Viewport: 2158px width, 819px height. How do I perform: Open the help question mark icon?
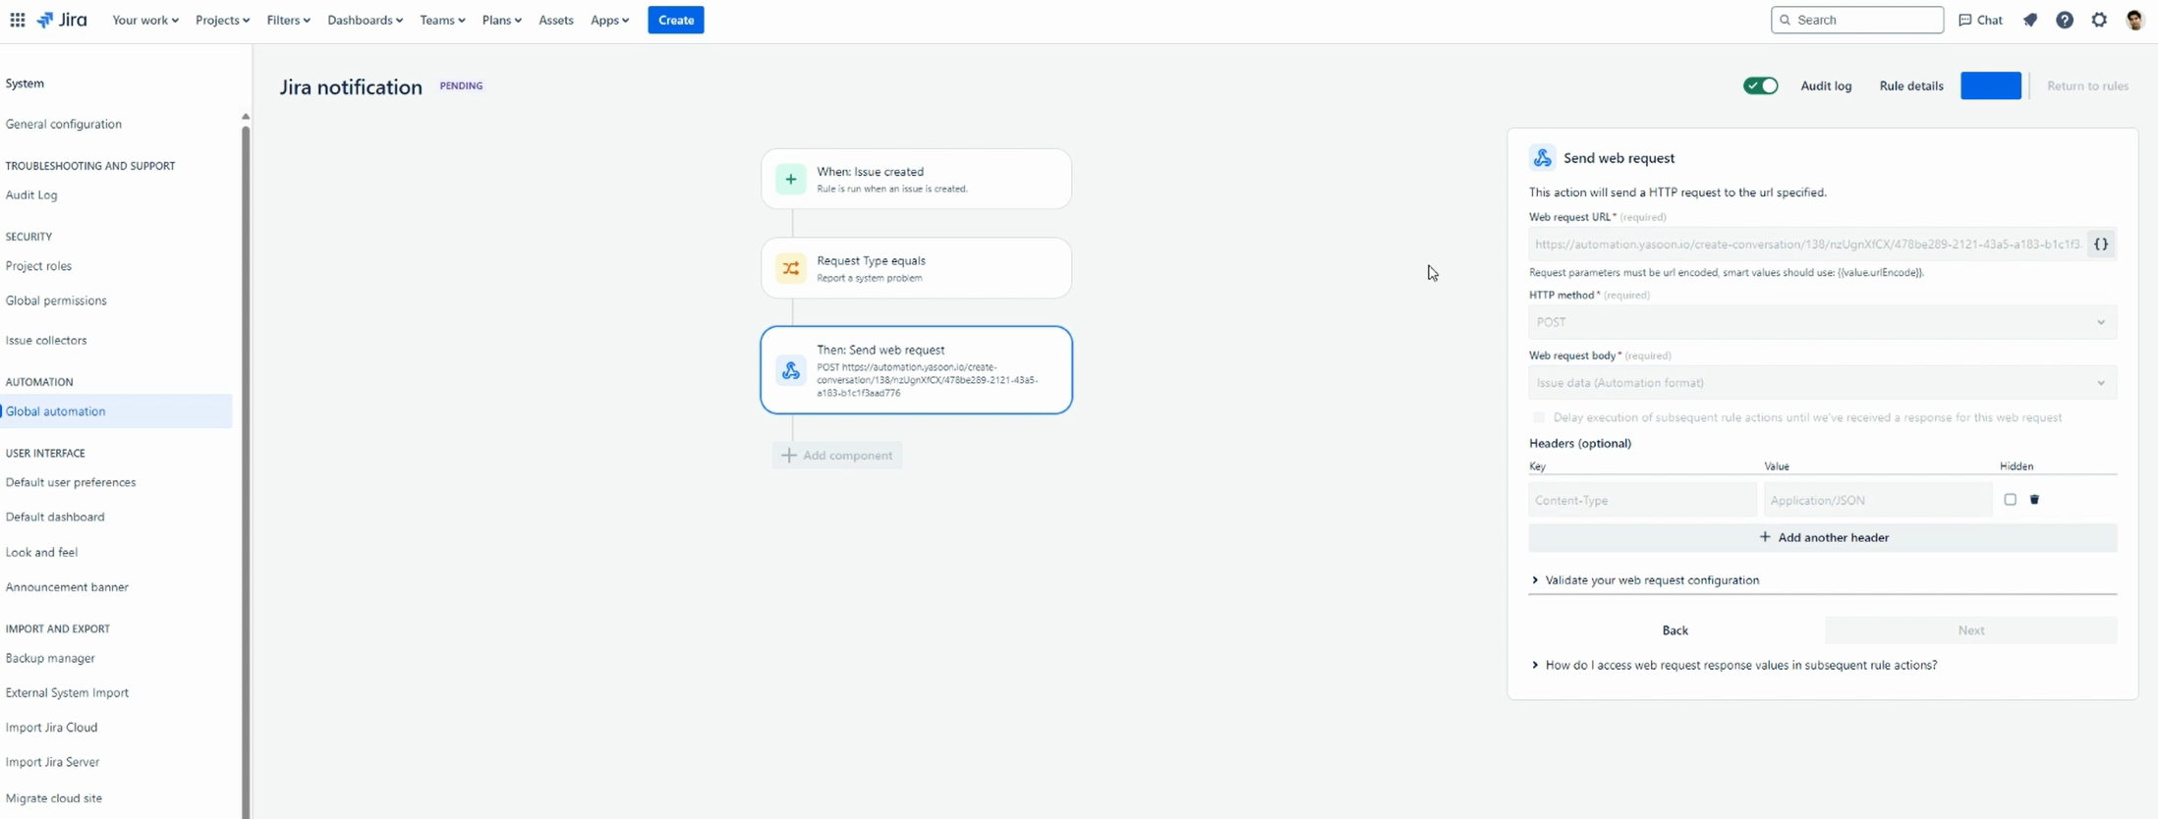point(2065,20)
